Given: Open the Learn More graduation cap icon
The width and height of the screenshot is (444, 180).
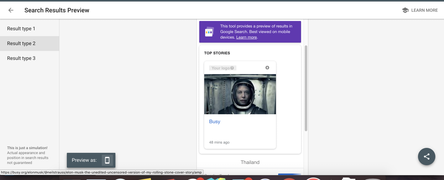Looking at the screenshot, I should (405, 10).
